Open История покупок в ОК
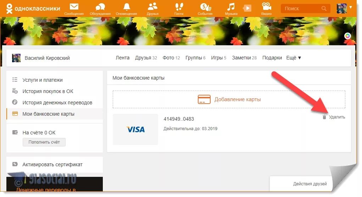362x197 pixels. [48, 91]
